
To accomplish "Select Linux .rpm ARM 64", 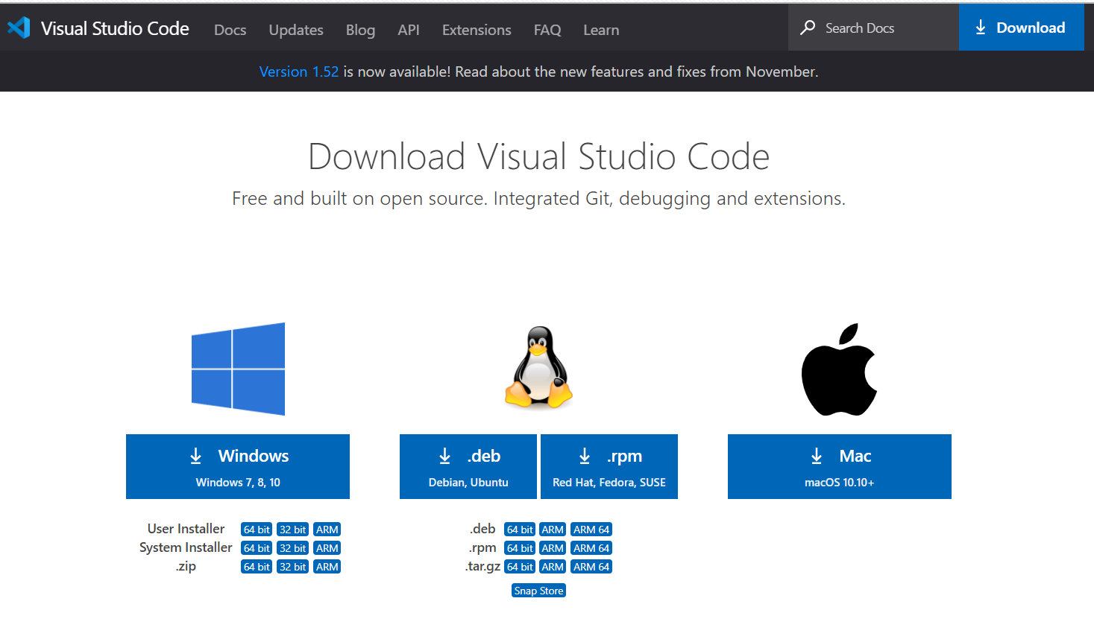I will click(x=591, y=548).
